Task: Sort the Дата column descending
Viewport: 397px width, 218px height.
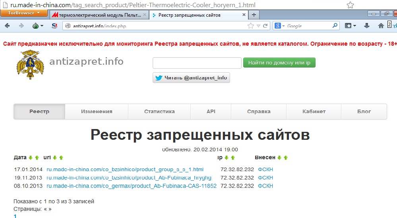Action: [x=31, y=158]
